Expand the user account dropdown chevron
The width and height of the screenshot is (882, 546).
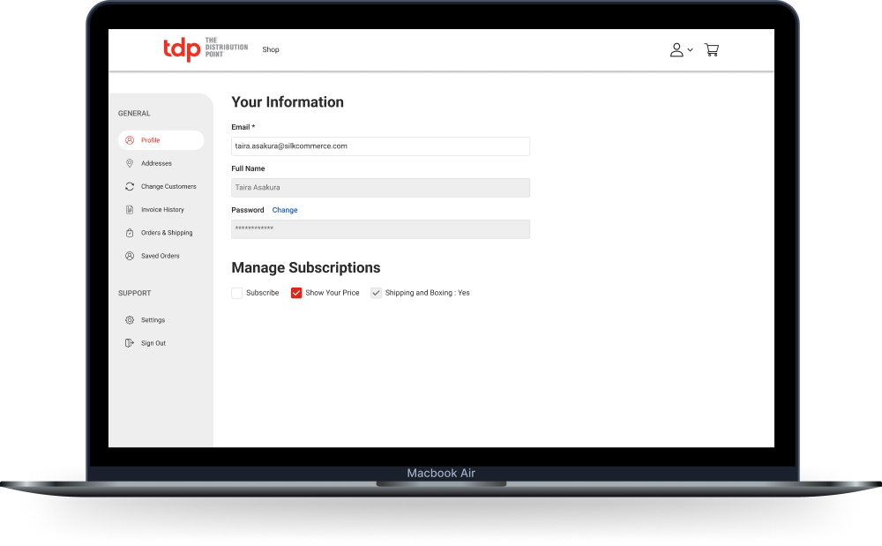pyautogui.click(x=690, y=50)
